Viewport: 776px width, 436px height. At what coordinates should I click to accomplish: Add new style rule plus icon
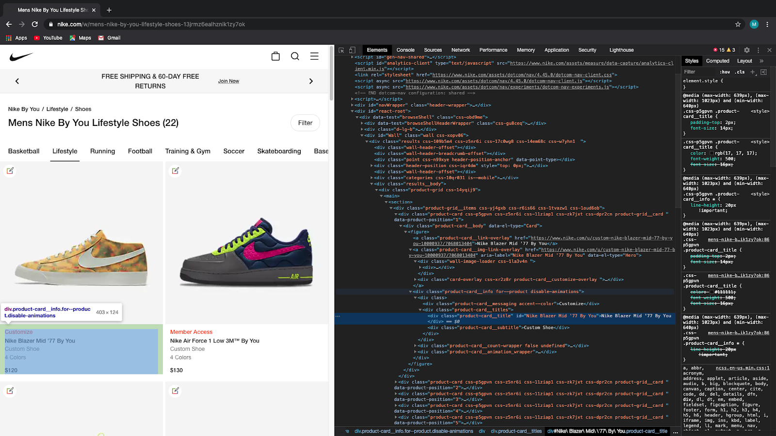click(x=753, y=72)
